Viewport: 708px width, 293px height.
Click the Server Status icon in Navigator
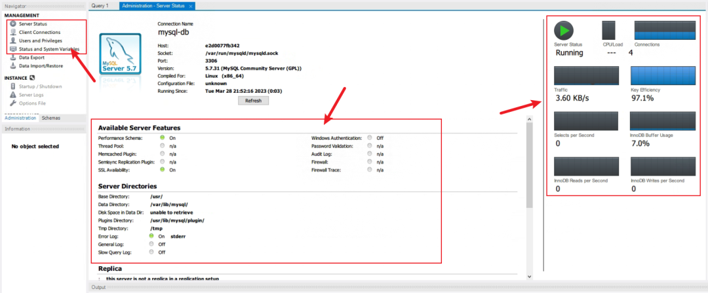13,24
